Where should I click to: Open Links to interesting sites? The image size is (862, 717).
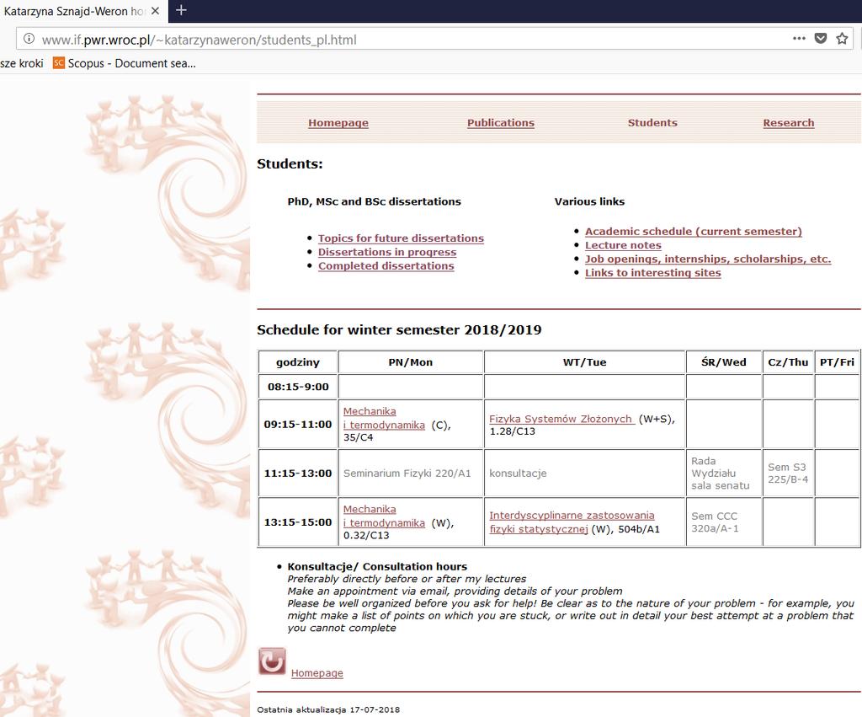pos(652,273)
